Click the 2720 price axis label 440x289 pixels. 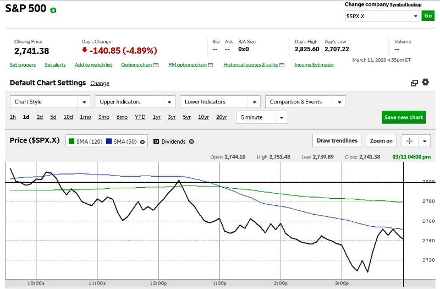pyautogui.click(x=428, y=260)
